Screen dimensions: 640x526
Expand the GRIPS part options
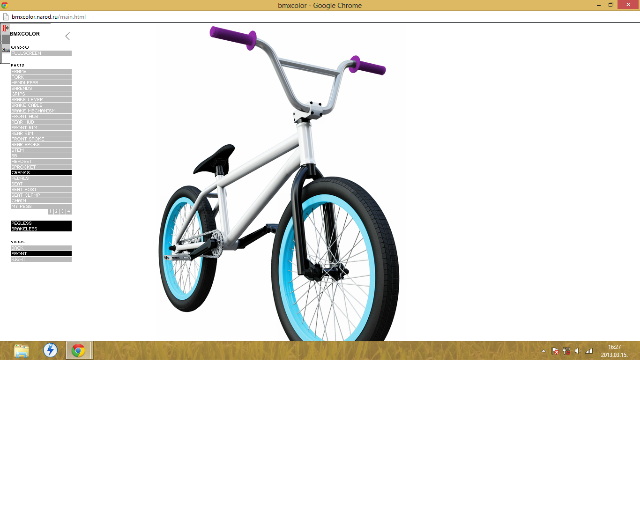(41, 94)
